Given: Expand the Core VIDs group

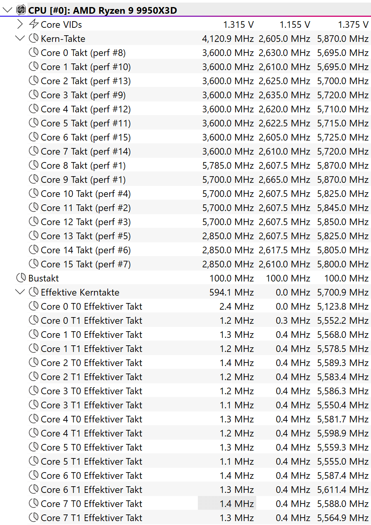Looking at the screenshot, I should coord(20,24).
